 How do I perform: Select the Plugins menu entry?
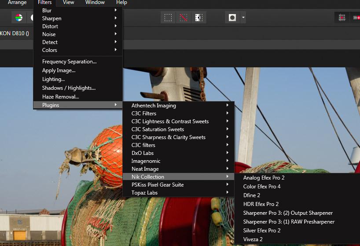tap(78, 105)
